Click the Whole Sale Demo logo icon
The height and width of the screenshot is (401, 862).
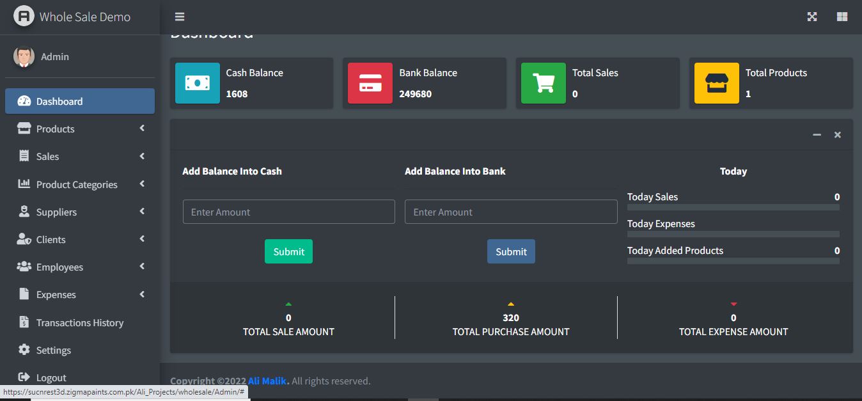coord(24,17)
